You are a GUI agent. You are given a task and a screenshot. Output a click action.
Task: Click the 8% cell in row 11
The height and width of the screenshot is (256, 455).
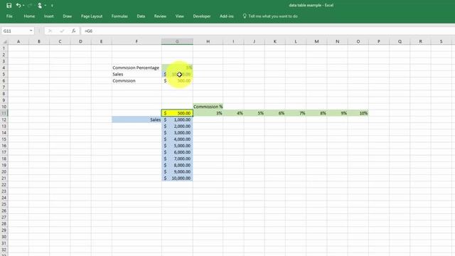coord(316,113)
